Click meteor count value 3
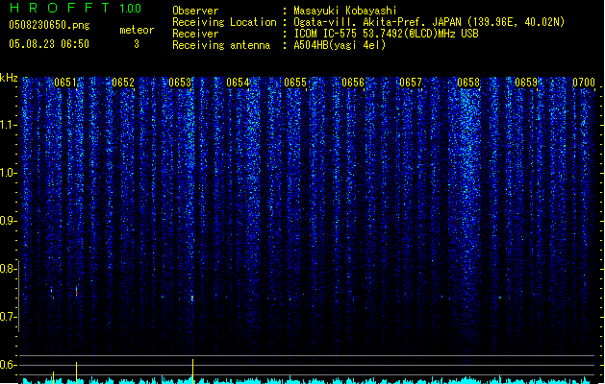Screen dimensions: 605x384 (137, 44)
